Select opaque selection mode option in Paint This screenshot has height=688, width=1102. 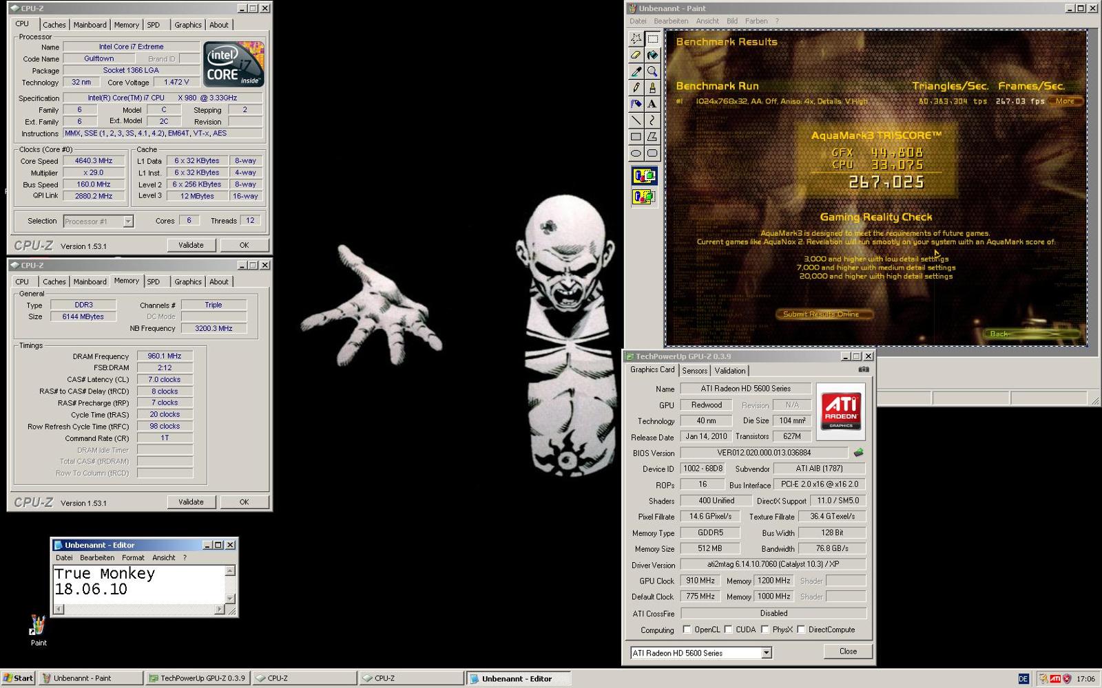click(644, 176)
